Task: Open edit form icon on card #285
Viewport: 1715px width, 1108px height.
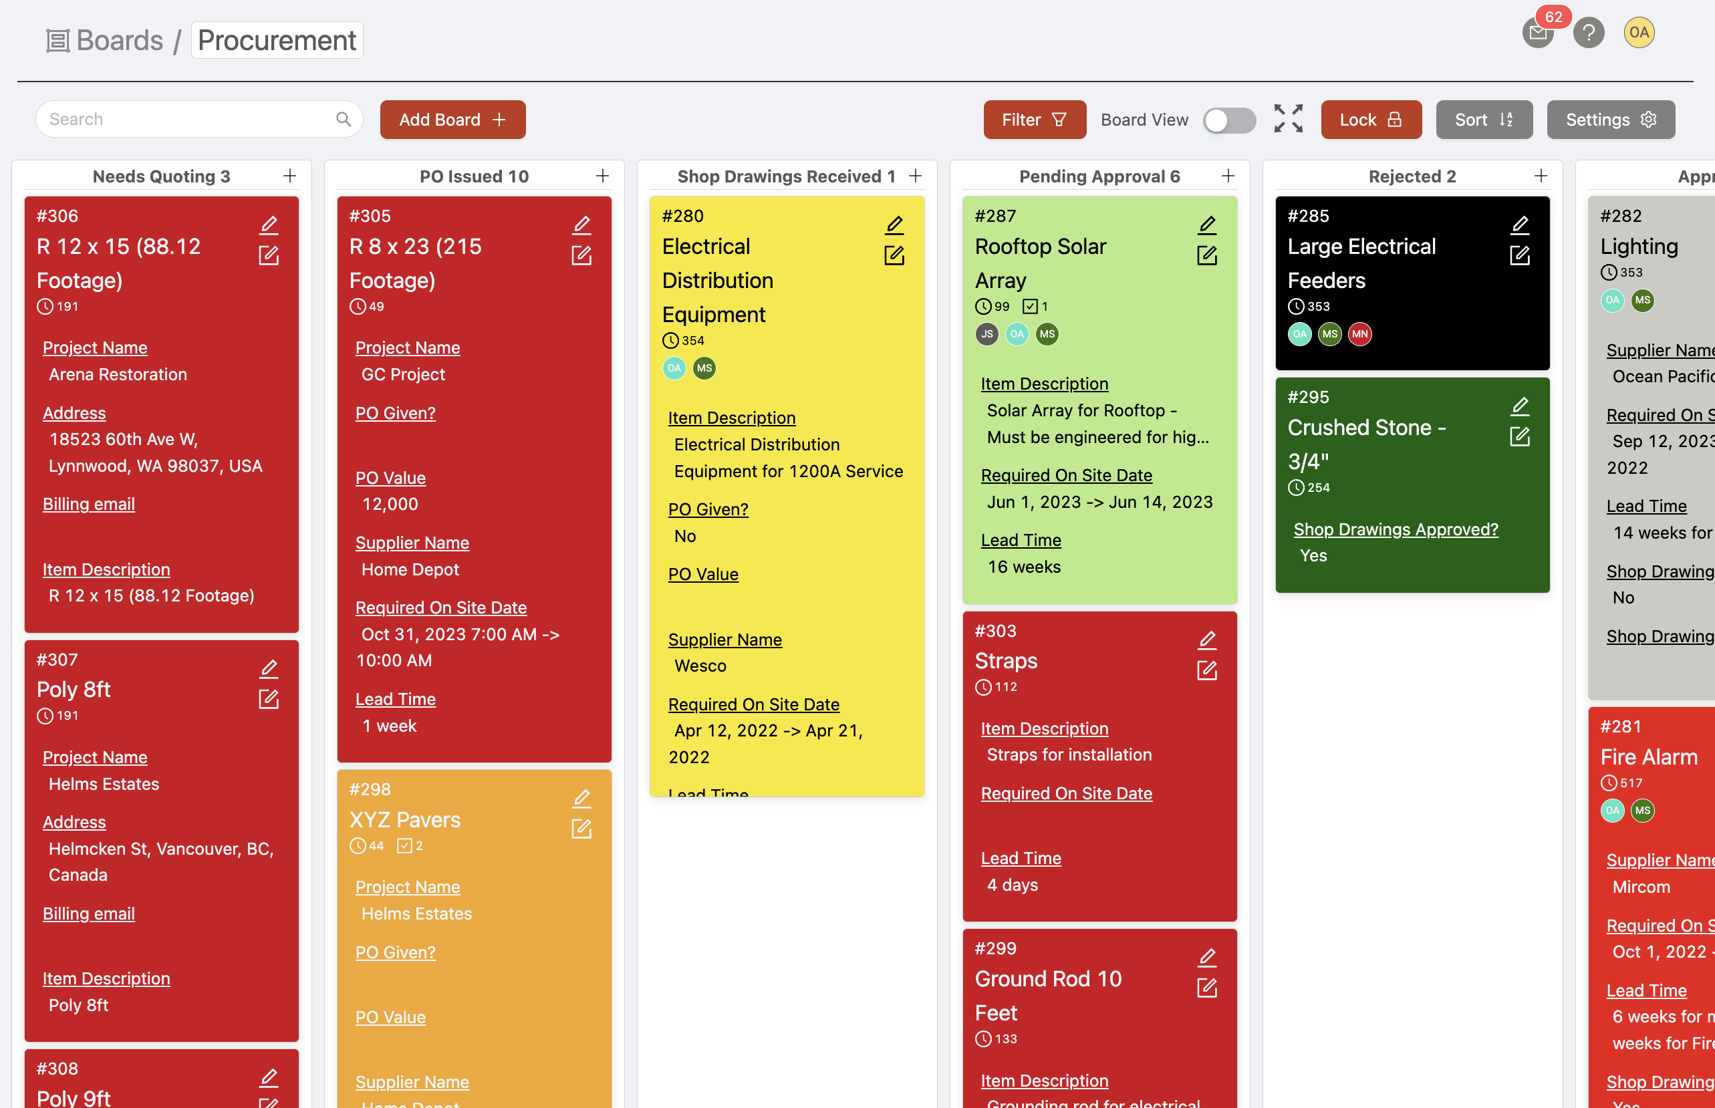Action: 1520,255
